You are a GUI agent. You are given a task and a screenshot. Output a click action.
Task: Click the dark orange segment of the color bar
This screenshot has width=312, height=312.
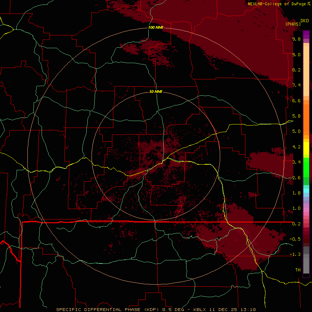(306, 120)
